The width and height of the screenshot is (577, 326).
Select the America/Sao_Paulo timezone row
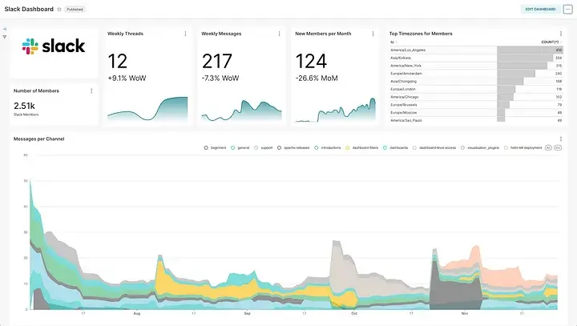pos(476,120)
